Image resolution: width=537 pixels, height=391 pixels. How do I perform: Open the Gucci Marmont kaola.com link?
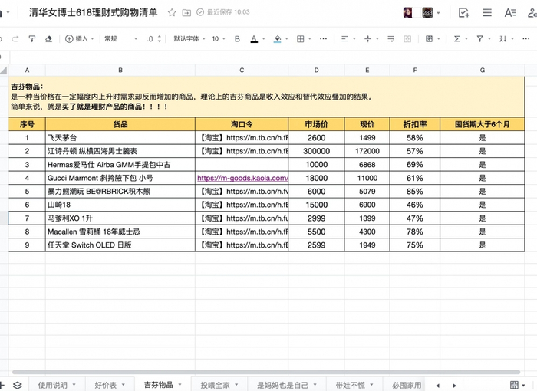click(242, 177)
